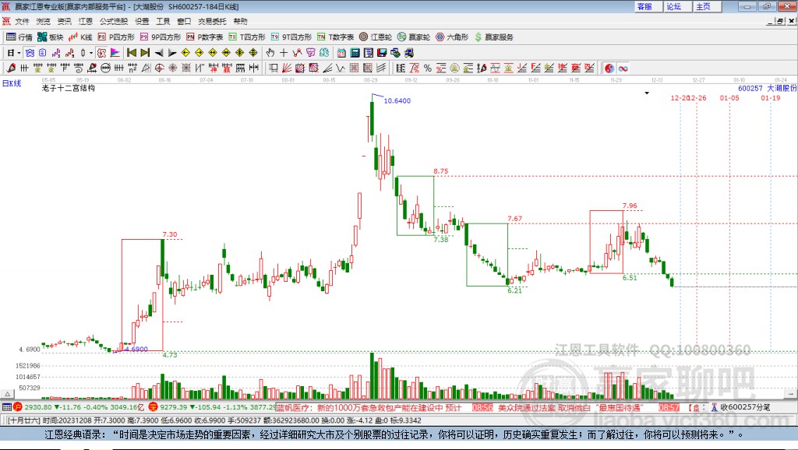Select the Gann fan rays tool
Image resolution: width=798 pixels, height=450 pixels.
[x=287, y=68]
